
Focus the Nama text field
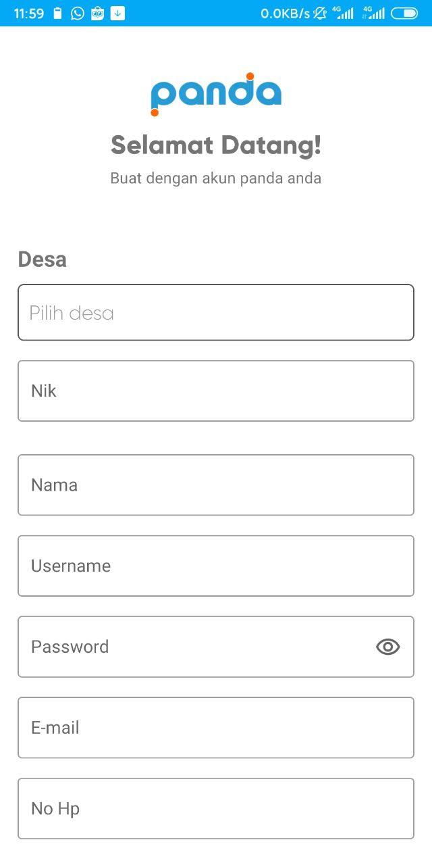216,485
